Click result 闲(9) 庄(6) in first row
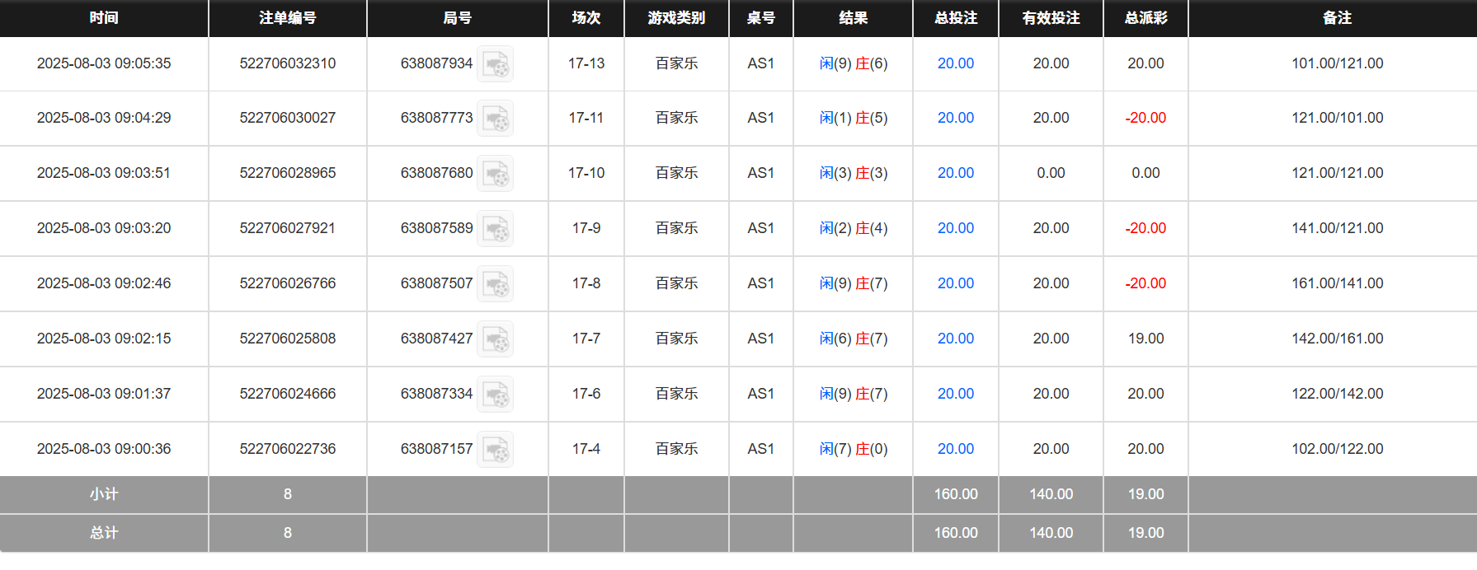This screenshot has width=1477, height=570. 853,63
